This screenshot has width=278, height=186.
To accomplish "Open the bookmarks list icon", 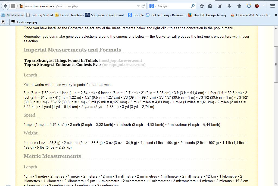I will point(210,6).
